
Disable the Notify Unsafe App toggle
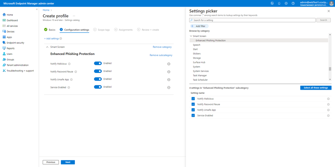click(98, 79)
